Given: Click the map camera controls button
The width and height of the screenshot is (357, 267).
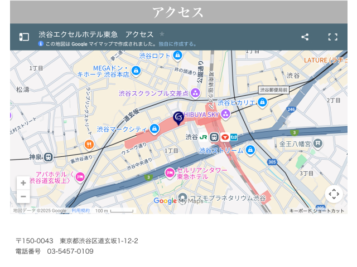Looking at the screenshot, I should (334, 194).
